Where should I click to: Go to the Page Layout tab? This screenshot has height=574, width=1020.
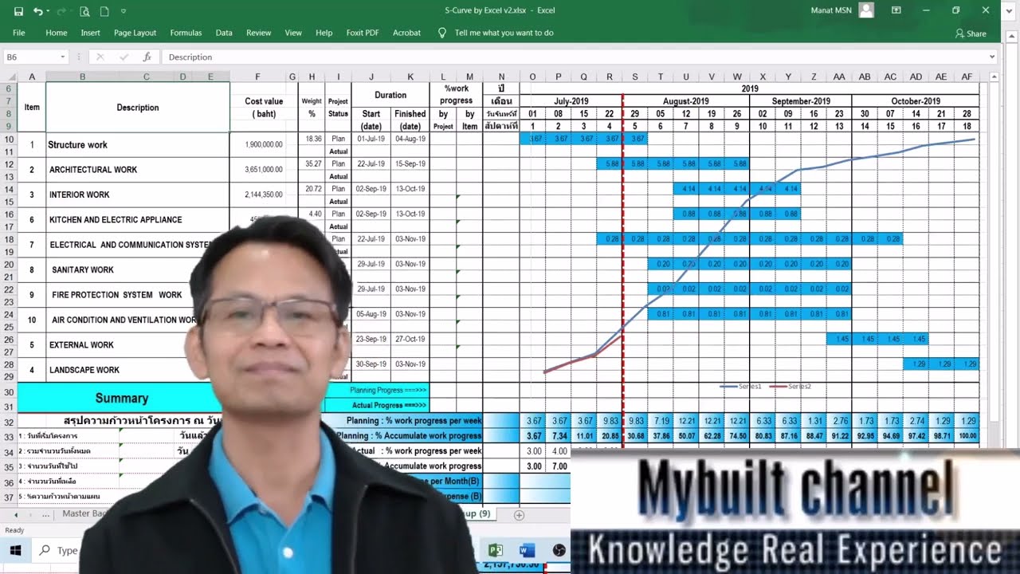coord(135,33)
